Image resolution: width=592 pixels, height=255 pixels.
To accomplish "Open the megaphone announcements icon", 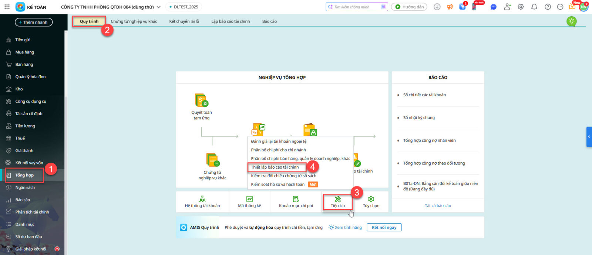I will 450,7.
